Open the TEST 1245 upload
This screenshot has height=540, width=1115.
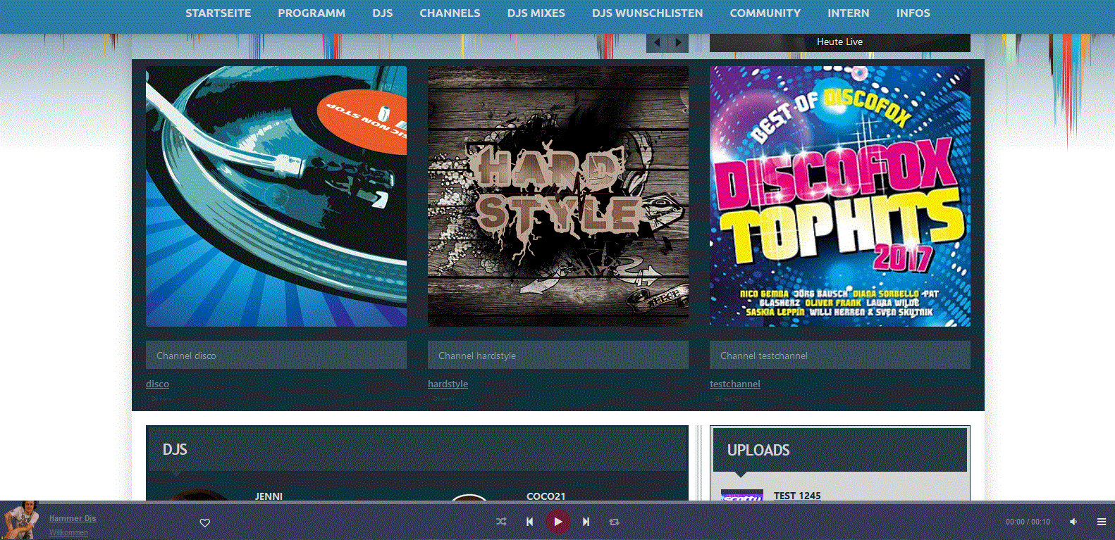[797, 496]
